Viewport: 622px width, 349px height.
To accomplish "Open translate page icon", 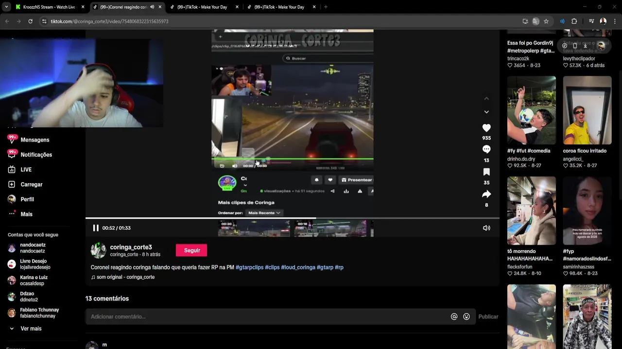I will click(x=536, y=21).
